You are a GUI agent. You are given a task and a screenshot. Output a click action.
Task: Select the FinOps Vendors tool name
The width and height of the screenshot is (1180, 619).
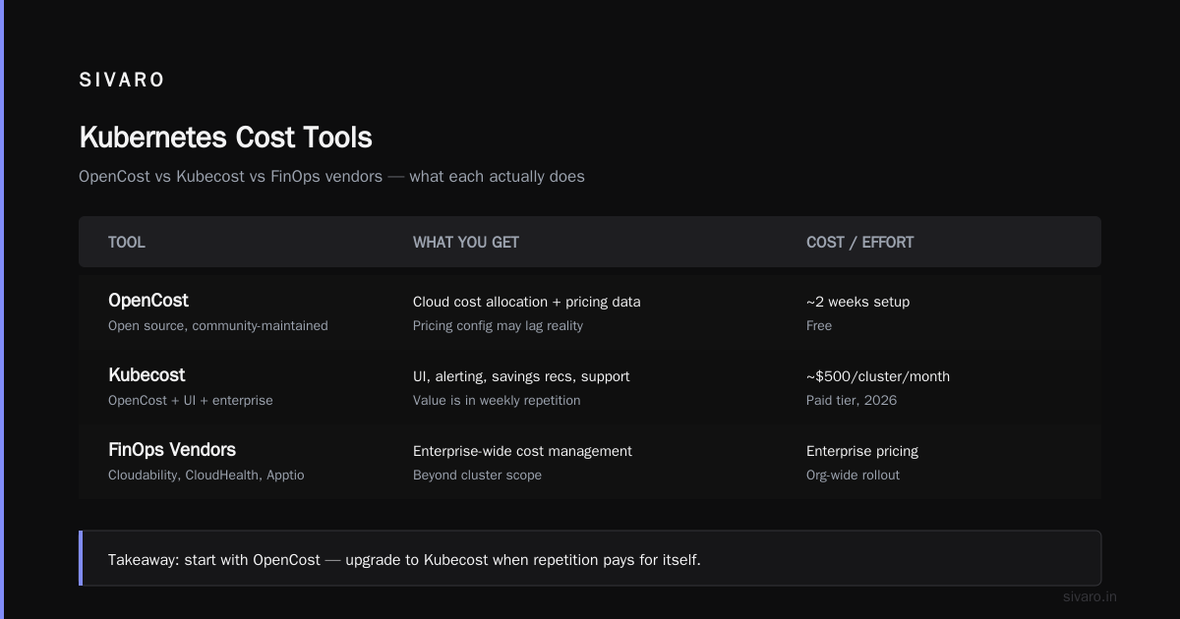coord(172,450)
